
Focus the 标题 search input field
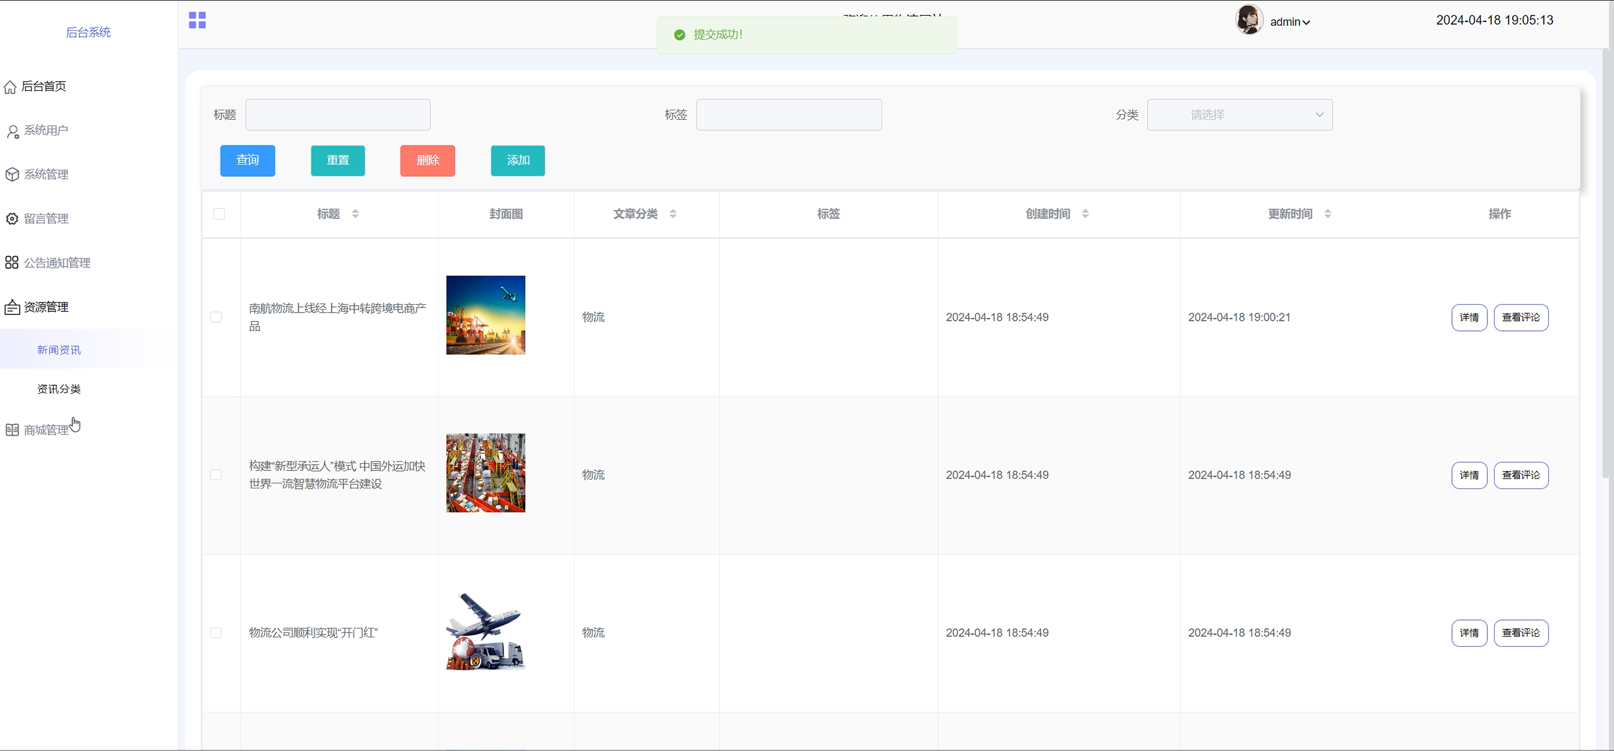338,115
